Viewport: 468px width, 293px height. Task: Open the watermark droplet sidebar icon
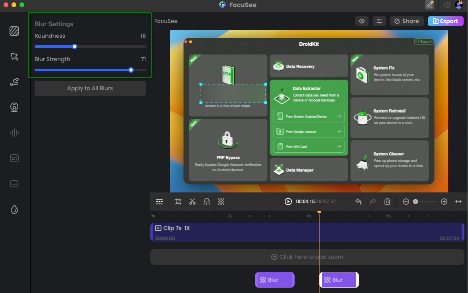[14, 209]
